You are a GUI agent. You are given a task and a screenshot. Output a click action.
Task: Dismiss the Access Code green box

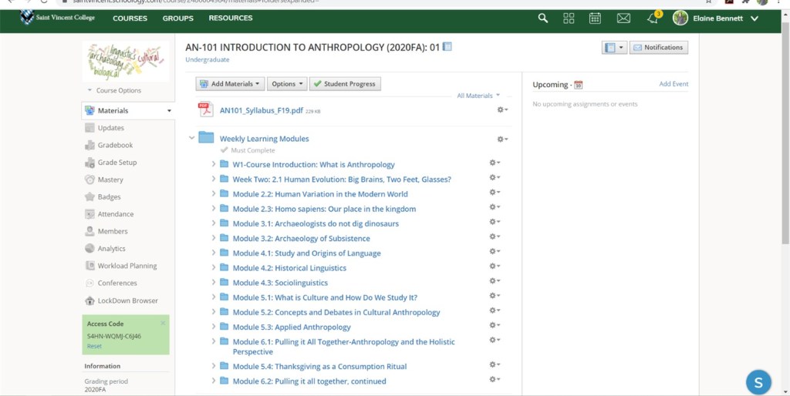coord(163,324)
